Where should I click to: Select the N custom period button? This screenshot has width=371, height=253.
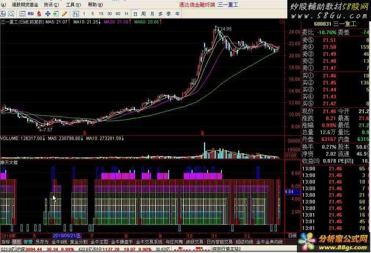[126, 14]
